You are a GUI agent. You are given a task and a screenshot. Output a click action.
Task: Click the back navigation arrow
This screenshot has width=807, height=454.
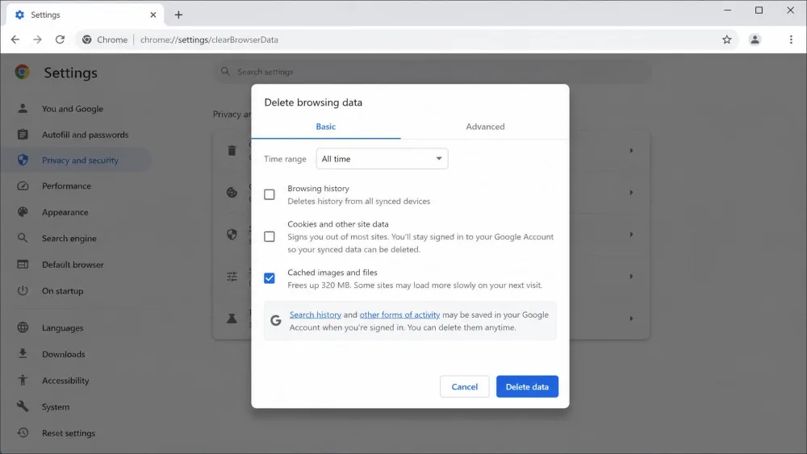coord(15,40)
